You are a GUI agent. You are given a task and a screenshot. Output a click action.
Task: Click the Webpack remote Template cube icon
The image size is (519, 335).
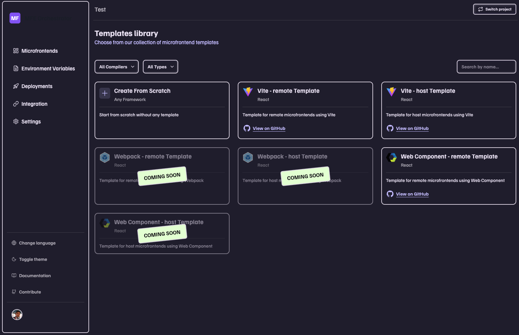(105, 157)
